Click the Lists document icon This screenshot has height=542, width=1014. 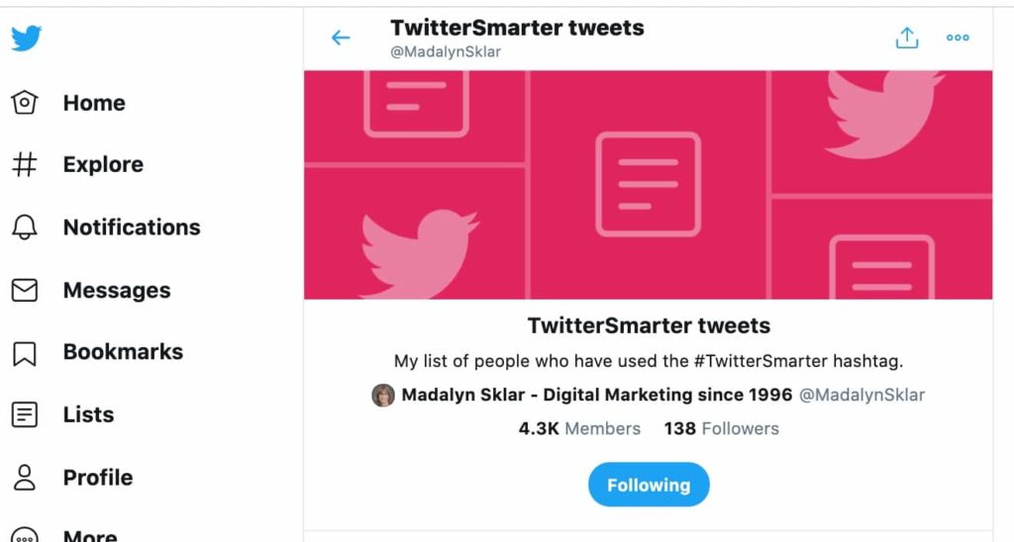25,414
